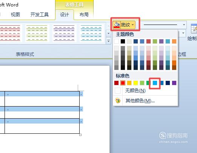Screen dimensions: 197x153
Task: Select 无颜色(N) no color option
Action: pyautogui.click(x=145, y=91)
